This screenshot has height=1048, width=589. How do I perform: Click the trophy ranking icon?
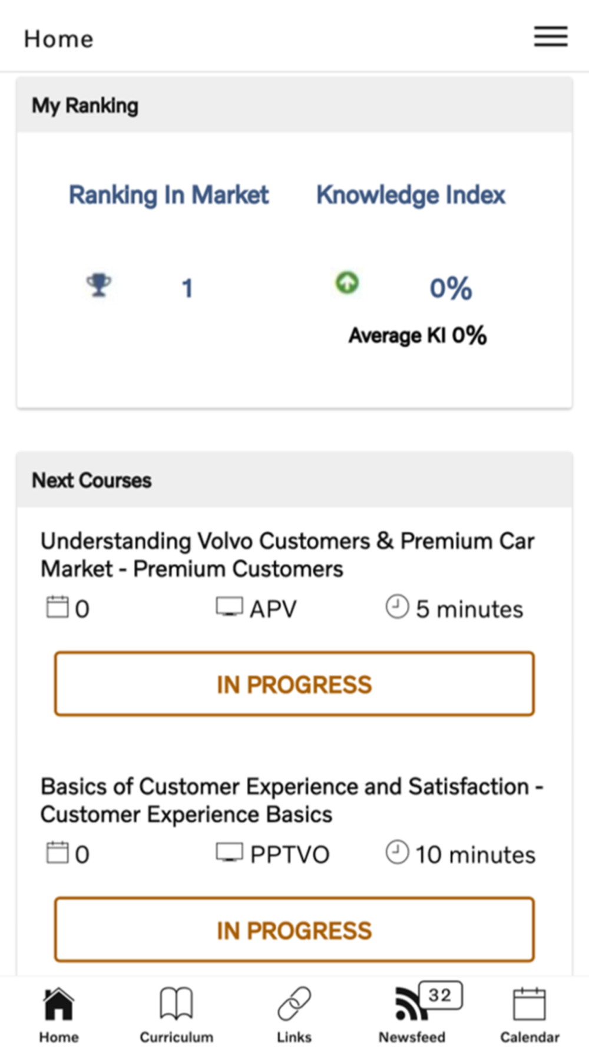[98, 285]
